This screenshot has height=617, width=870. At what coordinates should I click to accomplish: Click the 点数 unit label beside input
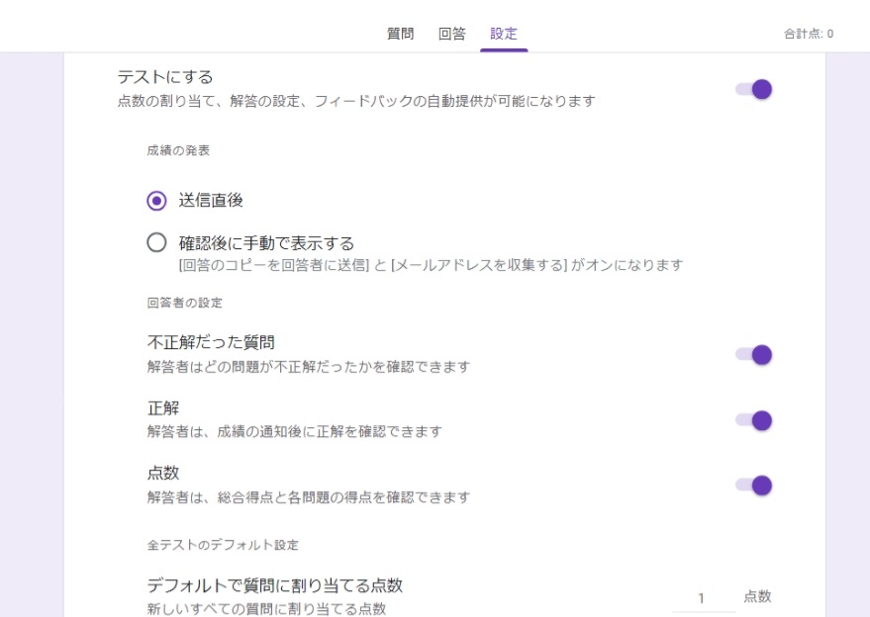point(757,596)
